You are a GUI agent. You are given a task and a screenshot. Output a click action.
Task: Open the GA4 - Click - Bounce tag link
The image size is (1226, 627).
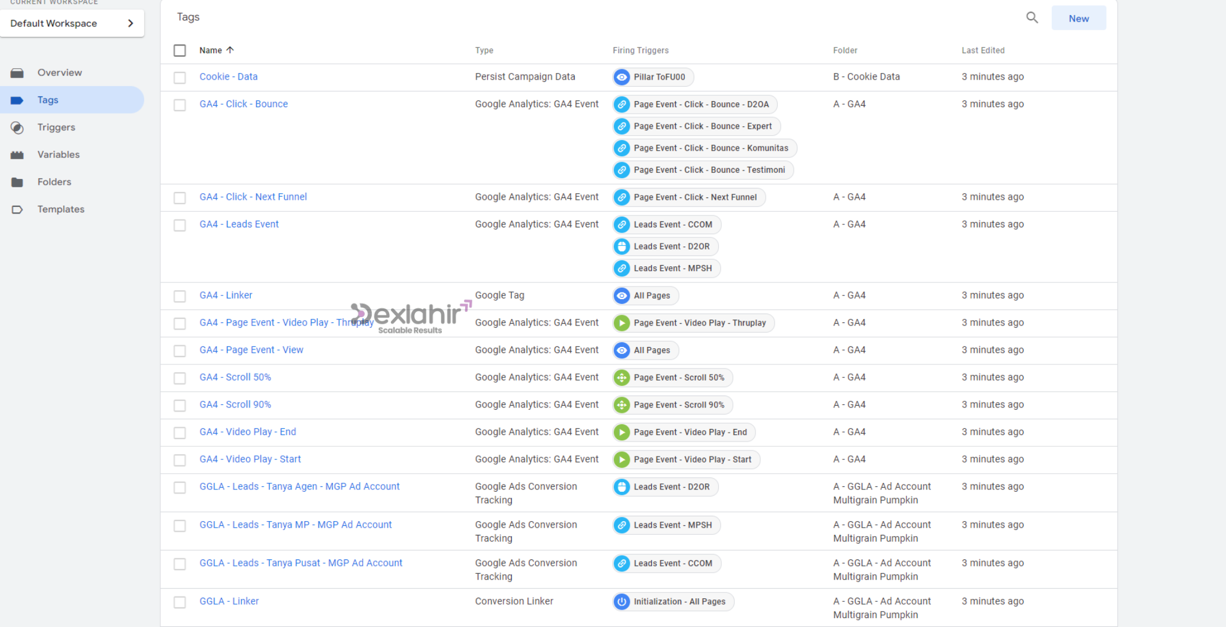pos(243,104)
